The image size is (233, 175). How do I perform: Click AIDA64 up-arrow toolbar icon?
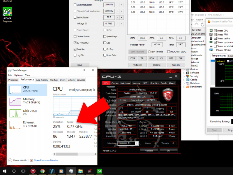(196, 24)
